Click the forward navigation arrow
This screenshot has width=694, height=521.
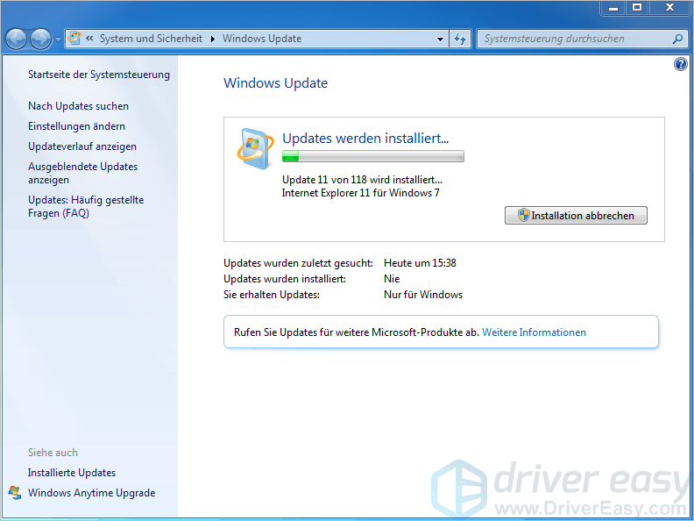40,39
